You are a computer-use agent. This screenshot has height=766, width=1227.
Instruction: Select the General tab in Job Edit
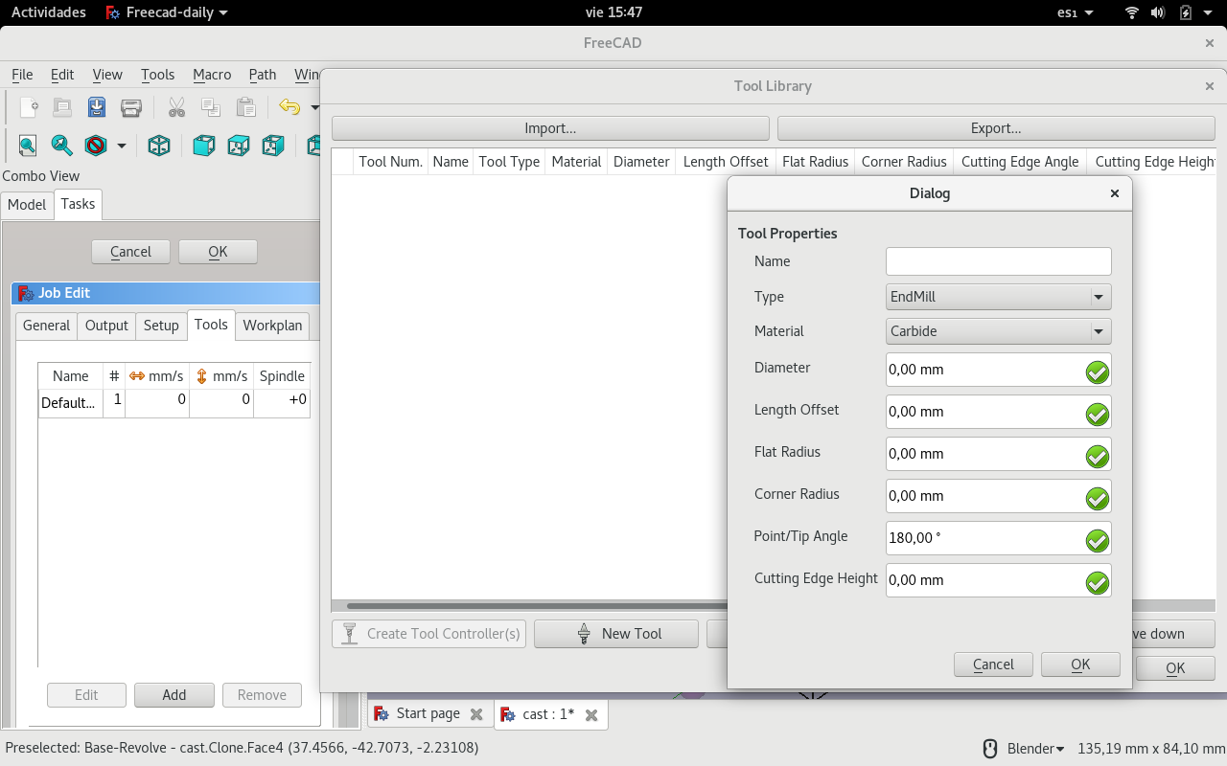46,326
